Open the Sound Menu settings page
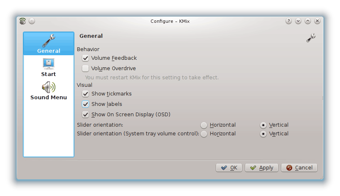340x196 pixels. coord(49,91)
